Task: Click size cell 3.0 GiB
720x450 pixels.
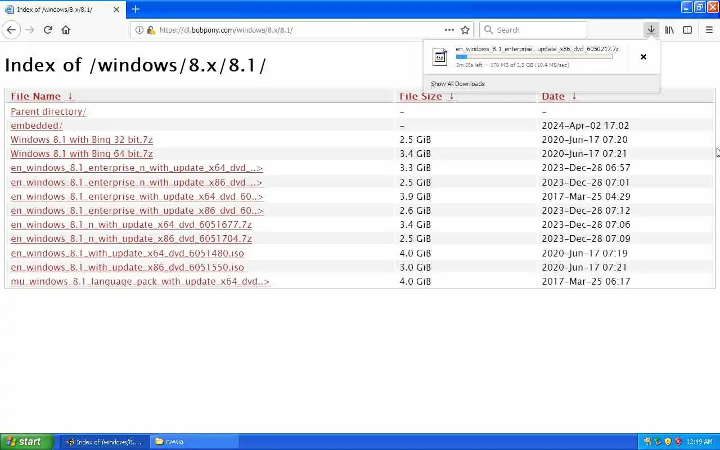Action: (x=415, y=267)
